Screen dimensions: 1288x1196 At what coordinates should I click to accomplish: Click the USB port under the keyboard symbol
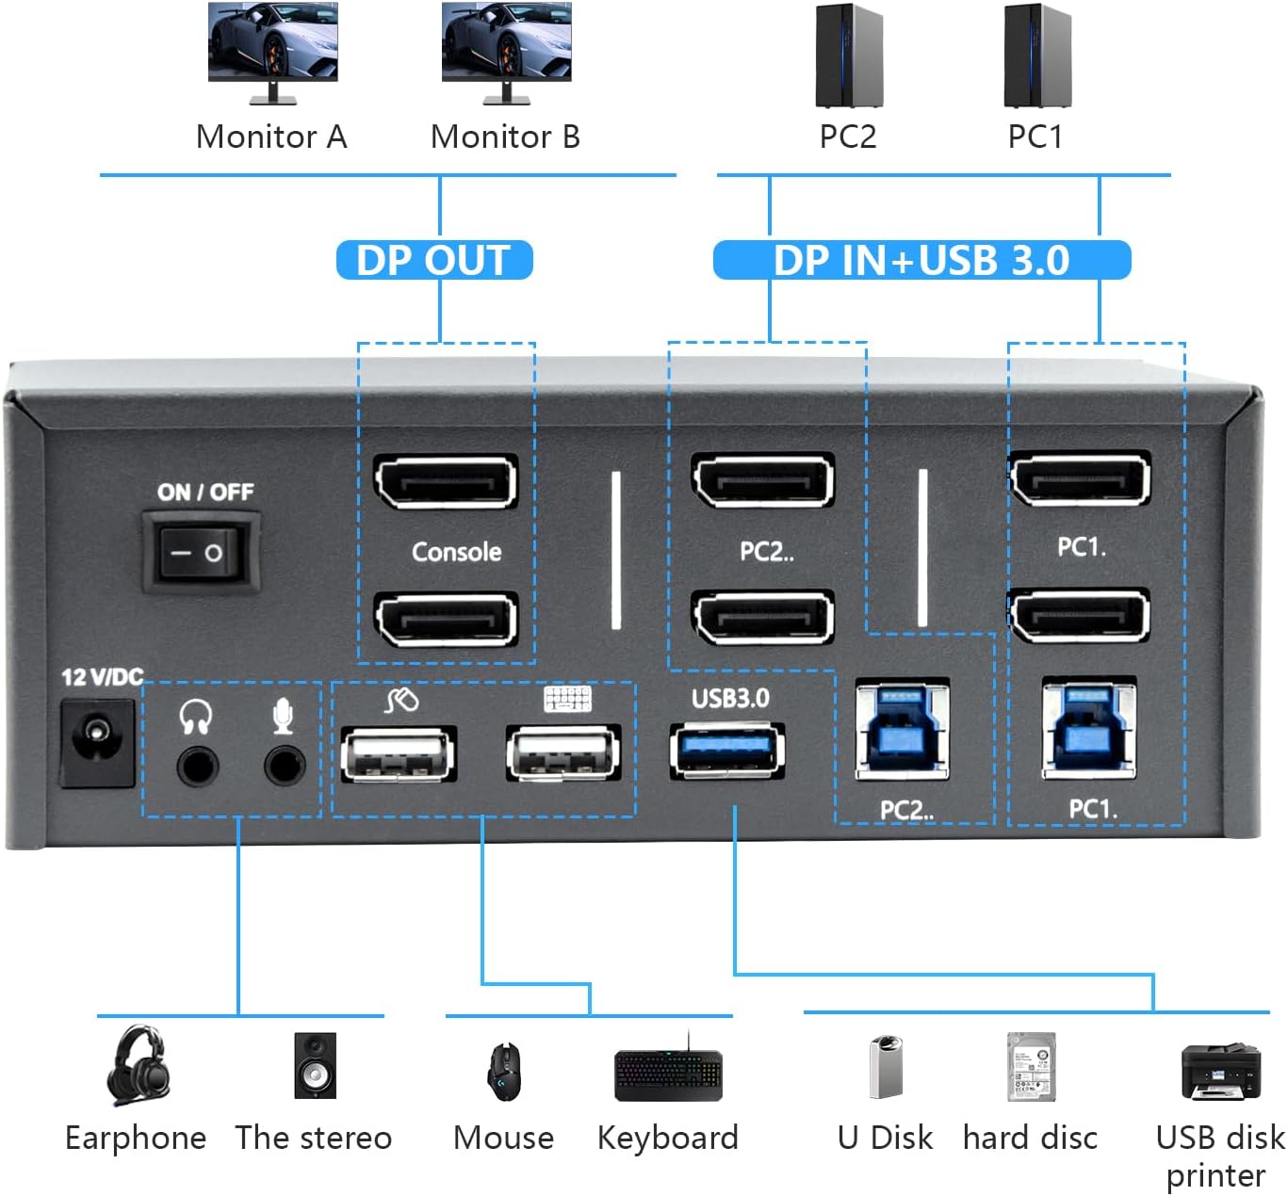(x=563, y=753)
